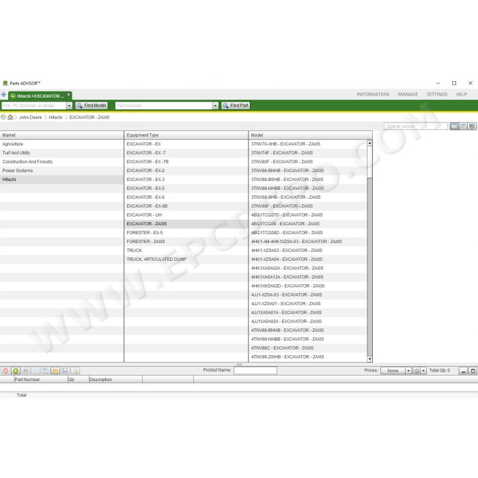Image resolution: width=478 pixels, height=478 pixels.
Task: Click the blank card icon beside print icon
Action: pos(36,371)
